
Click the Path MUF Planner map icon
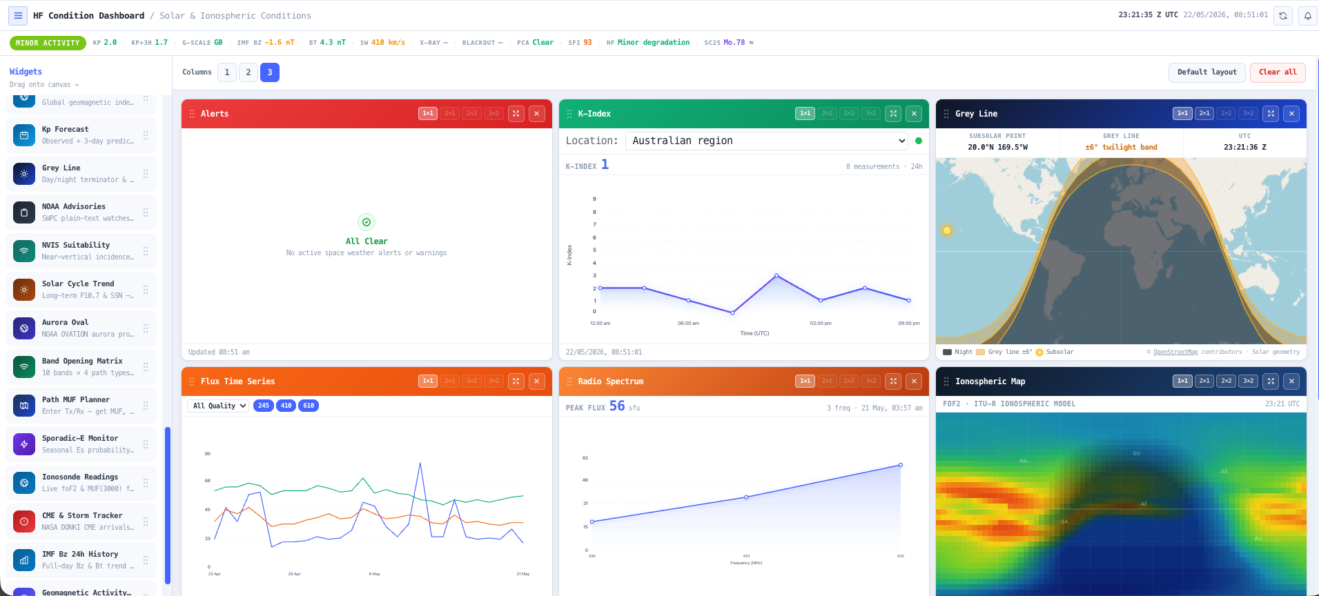pos(24,406)
